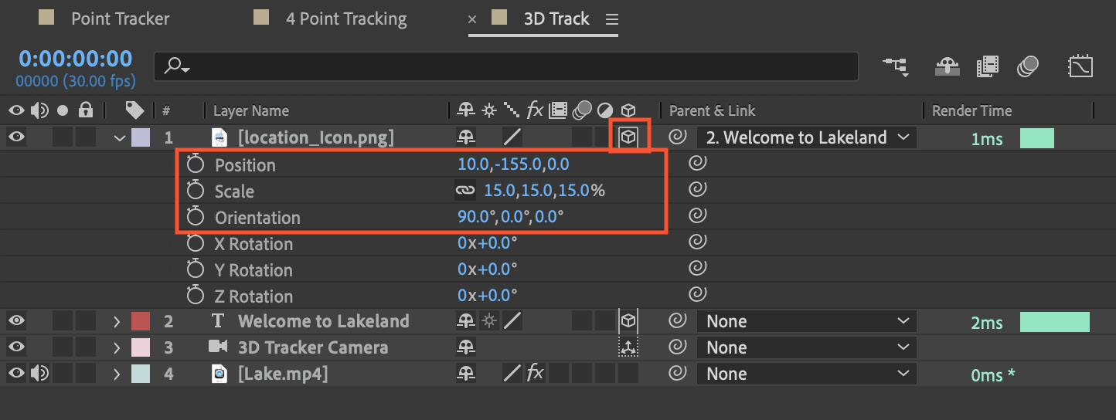Screen dimensions: 1116x420
Task: Hide the Welcome to Lakeland text layer
Action: tap(16, 321)
